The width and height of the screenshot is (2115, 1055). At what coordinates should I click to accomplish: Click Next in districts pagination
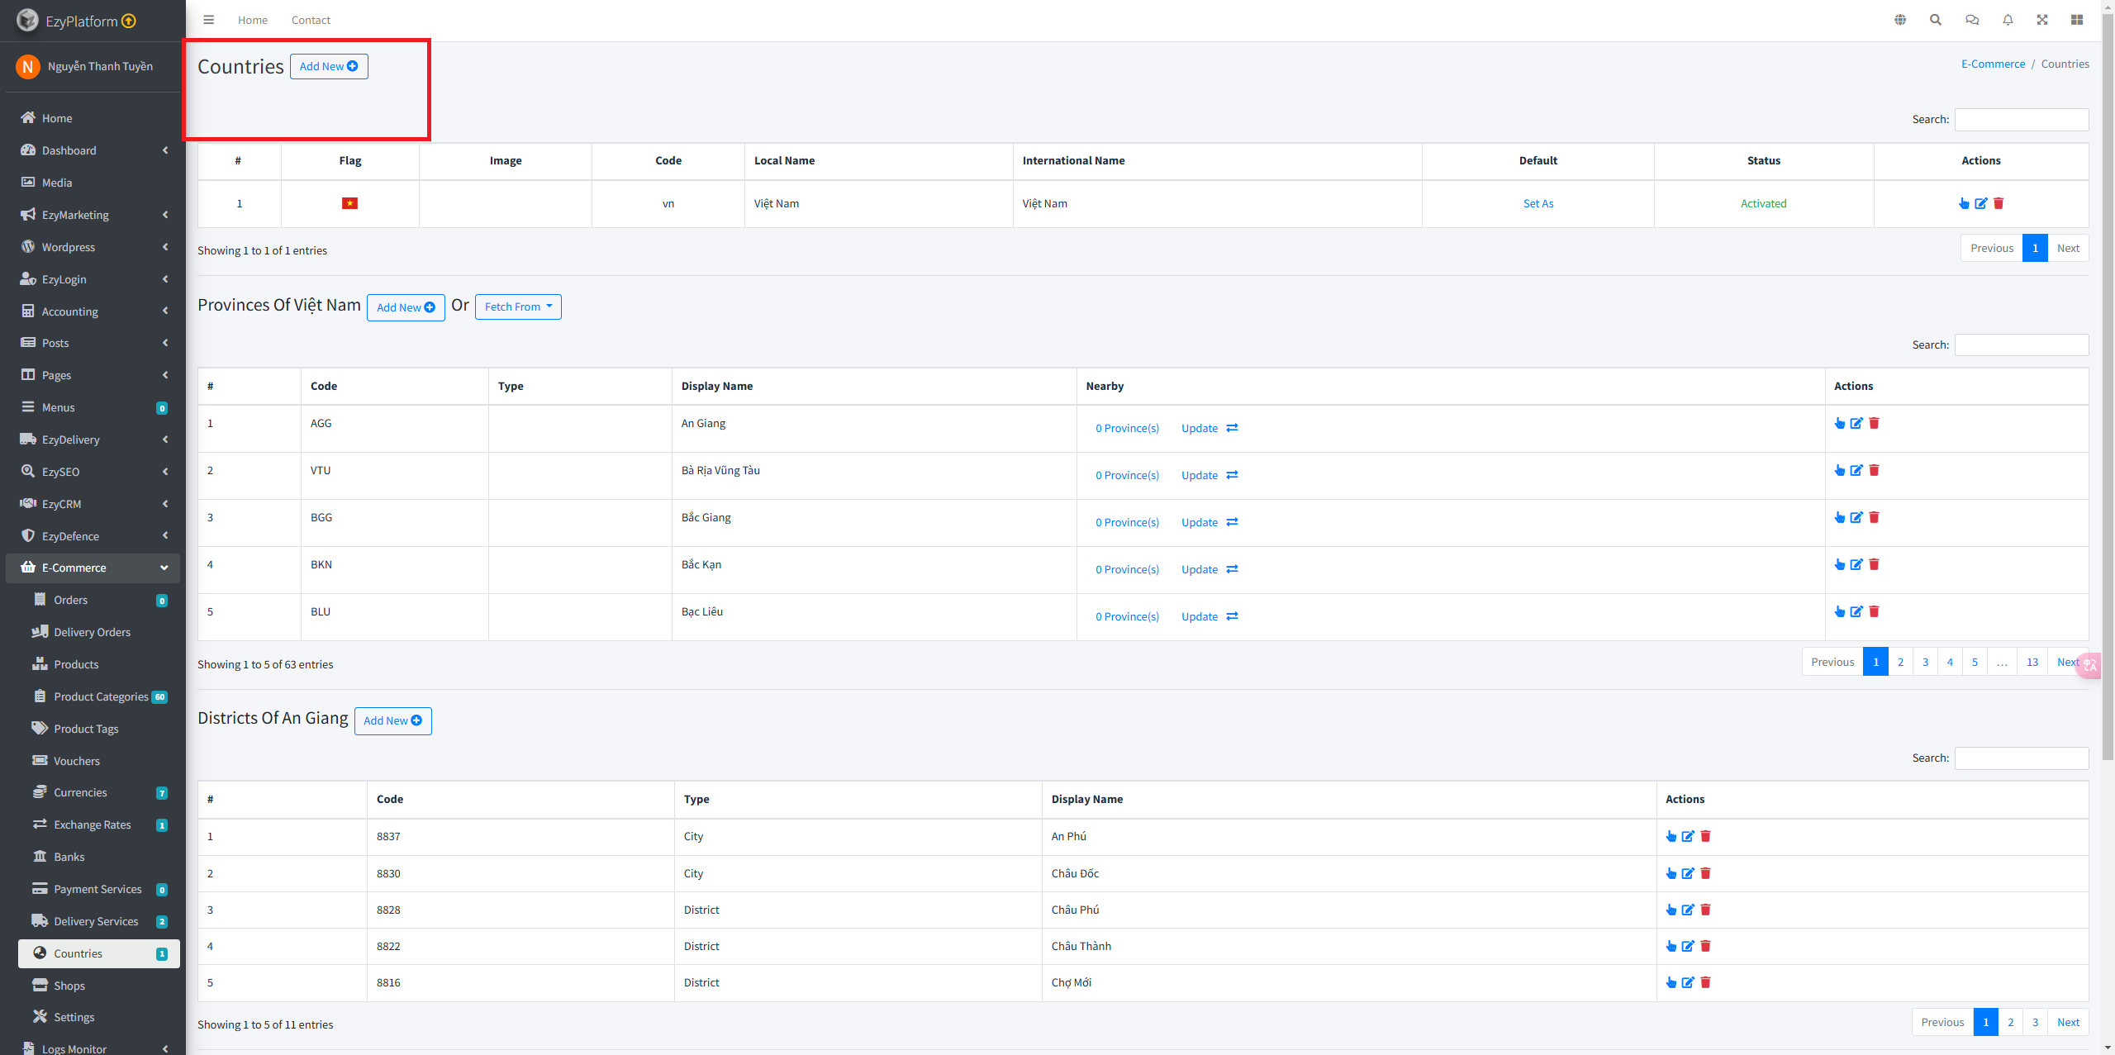tap(2068, 1022)
